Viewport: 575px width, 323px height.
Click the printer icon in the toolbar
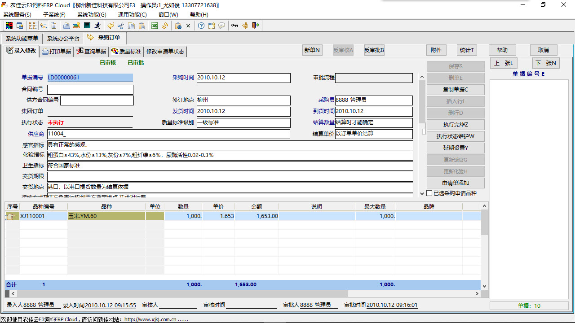66,26
